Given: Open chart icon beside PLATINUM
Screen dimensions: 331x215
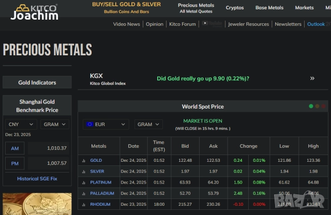Looking at the screenshot, I should tap(83, 182).
